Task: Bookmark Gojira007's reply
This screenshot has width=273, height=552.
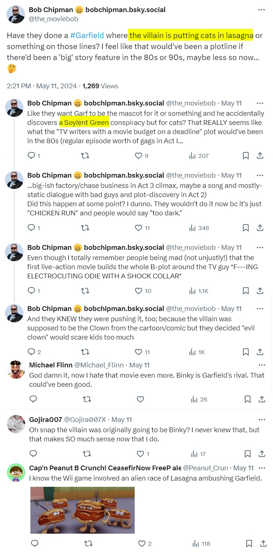Action: (x=248, y=454)
